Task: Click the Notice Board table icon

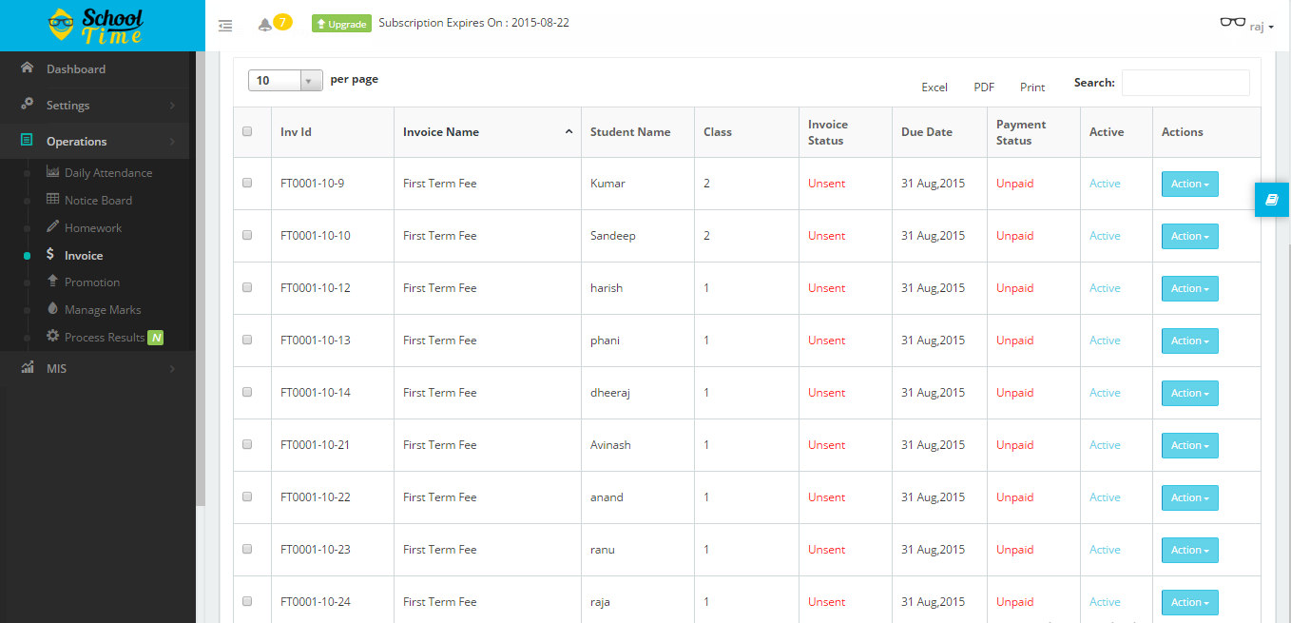Action: (53, 200)
